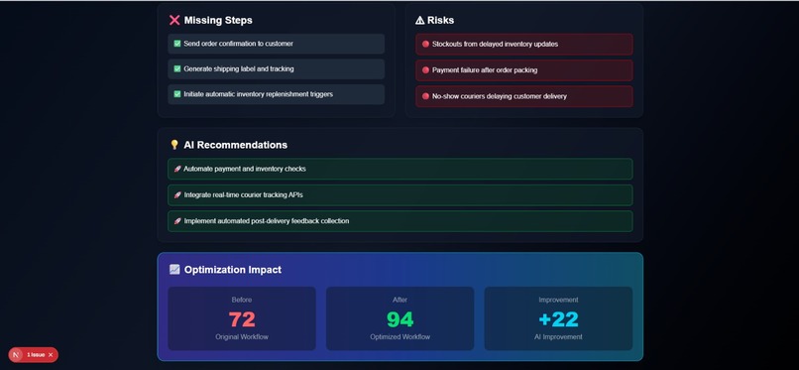The width and height of the screenshot is (799, 370).
Task: Click the Next.js N logo in issue badge
Action: 17,355
